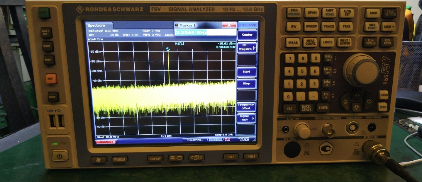Image resolution: width=422 pixels, height=182 pixels.
Task: Tap the INPUT/OUTPUT key
Action: 344,42
